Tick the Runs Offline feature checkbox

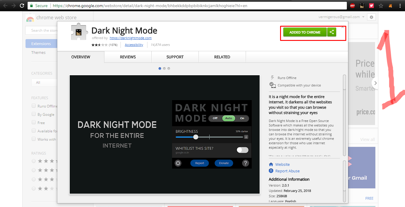[x=34, y=106]
